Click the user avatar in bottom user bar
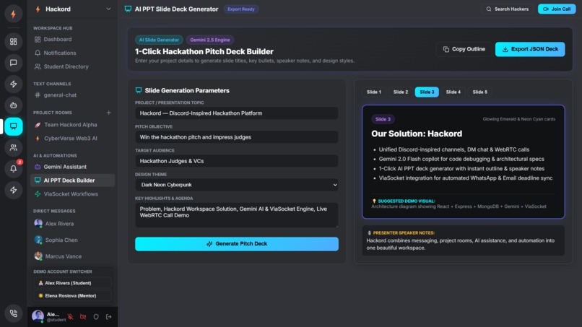The image size is (582, 327). click(38, 316)
